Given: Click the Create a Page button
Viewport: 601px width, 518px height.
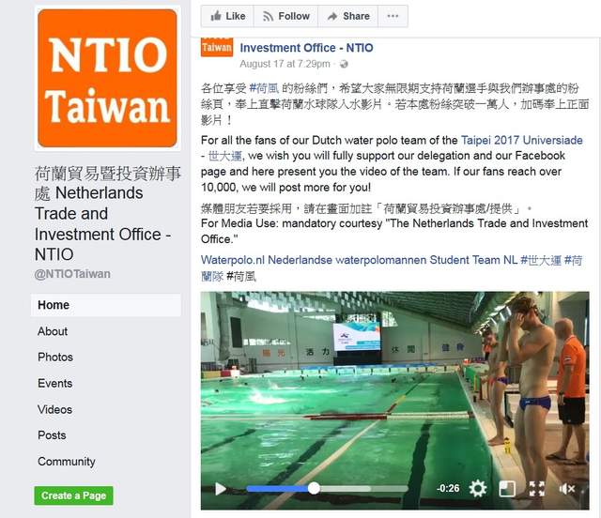Looking at the screenshot, I should point(73,495).
